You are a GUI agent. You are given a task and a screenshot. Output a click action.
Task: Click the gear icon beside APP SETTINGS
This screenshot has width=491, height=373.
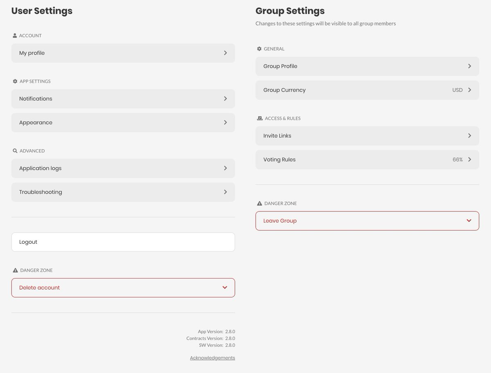pyautogui.click(x=15, y=81)
